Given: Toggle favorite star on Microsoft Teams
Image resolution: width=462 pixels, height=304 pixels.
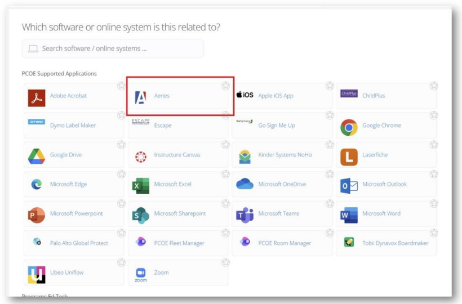Looking at the screenshot, I should [x=330, y=203].
